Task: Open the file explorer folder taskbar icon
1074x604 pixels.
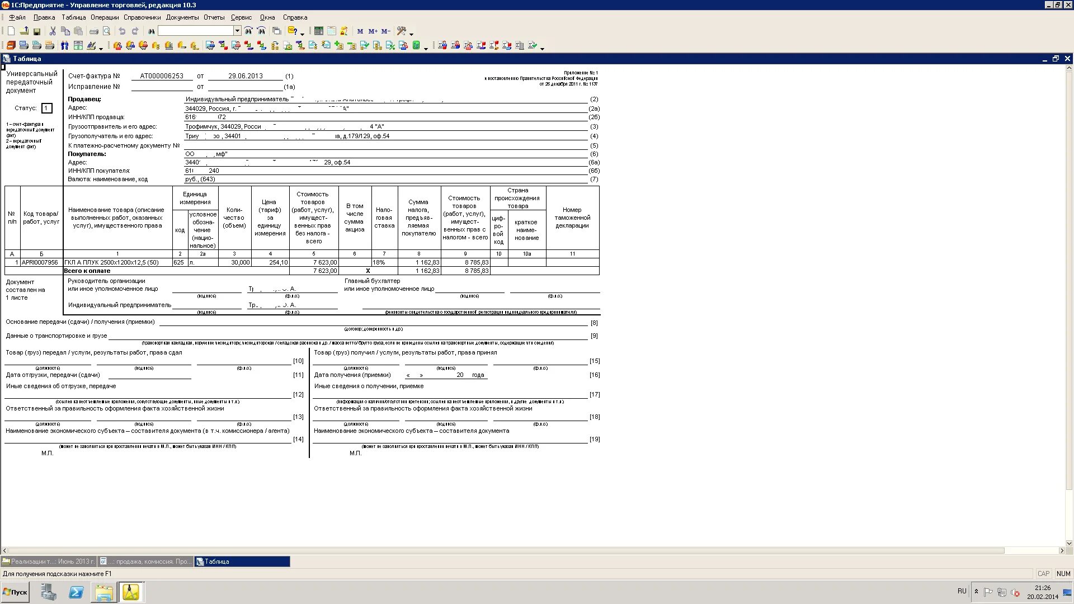Action: click(x=104, y=592)
